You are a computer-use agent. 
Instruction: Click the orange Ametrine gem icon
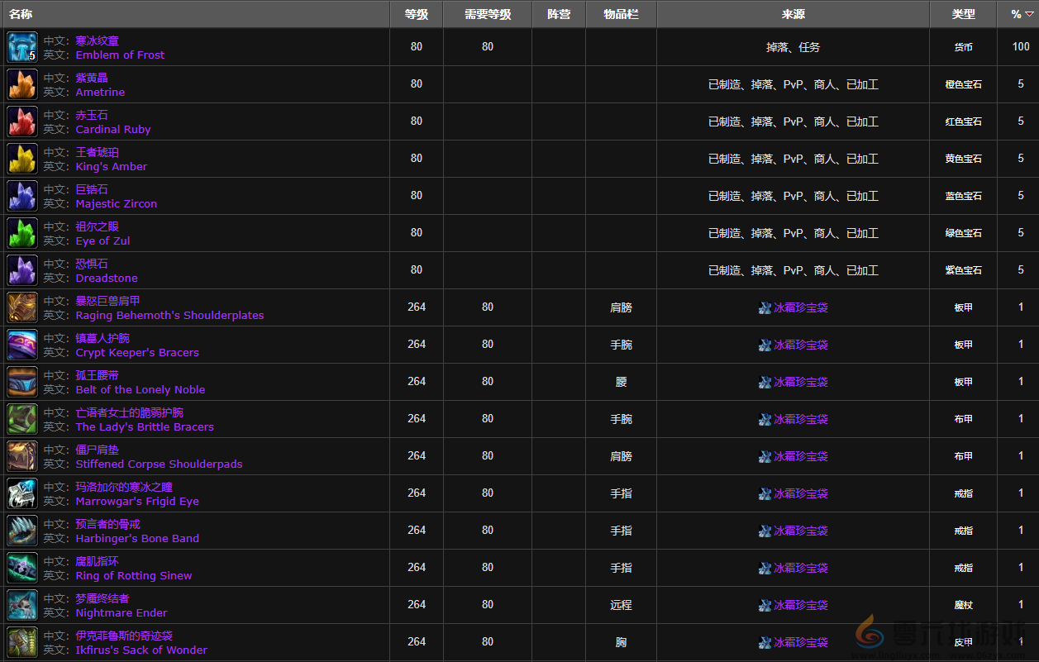[22, 84]
